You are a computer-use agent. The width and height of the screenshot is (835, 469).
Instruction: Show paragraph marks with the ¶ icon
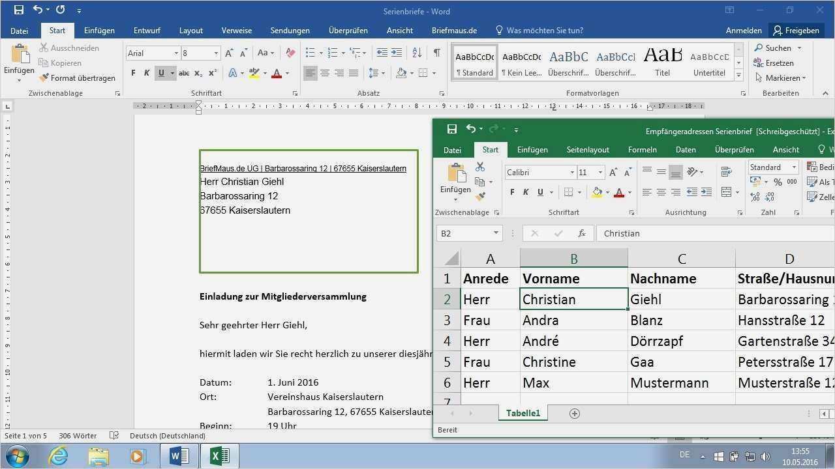[x=437, y=52]
